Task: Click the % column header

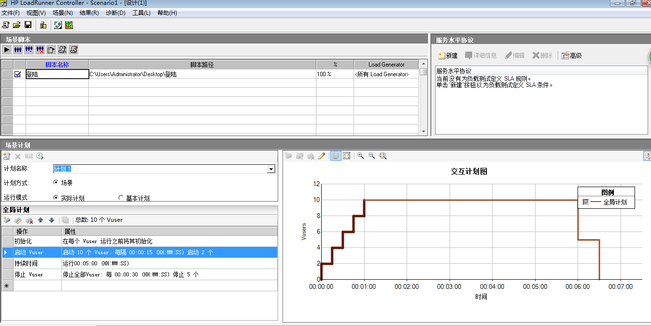Action: [x=335, y=65]
